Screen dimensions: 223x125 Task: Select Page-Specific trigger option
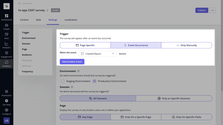click(x=85, y=45)
